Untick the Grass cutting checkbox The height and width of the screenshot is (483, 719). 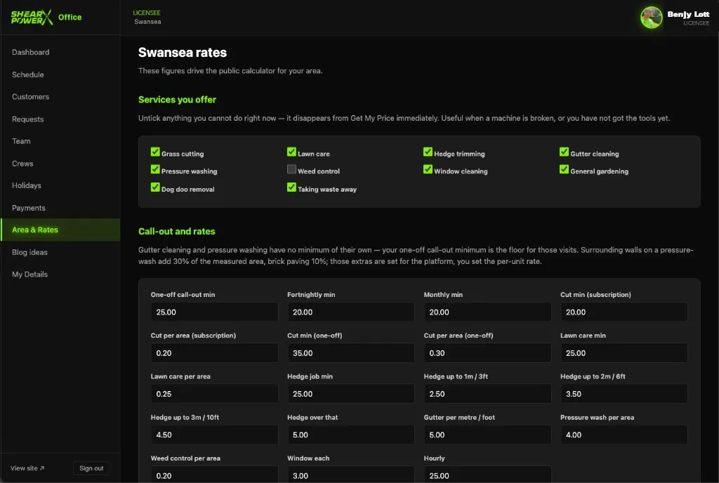(155, 152)
